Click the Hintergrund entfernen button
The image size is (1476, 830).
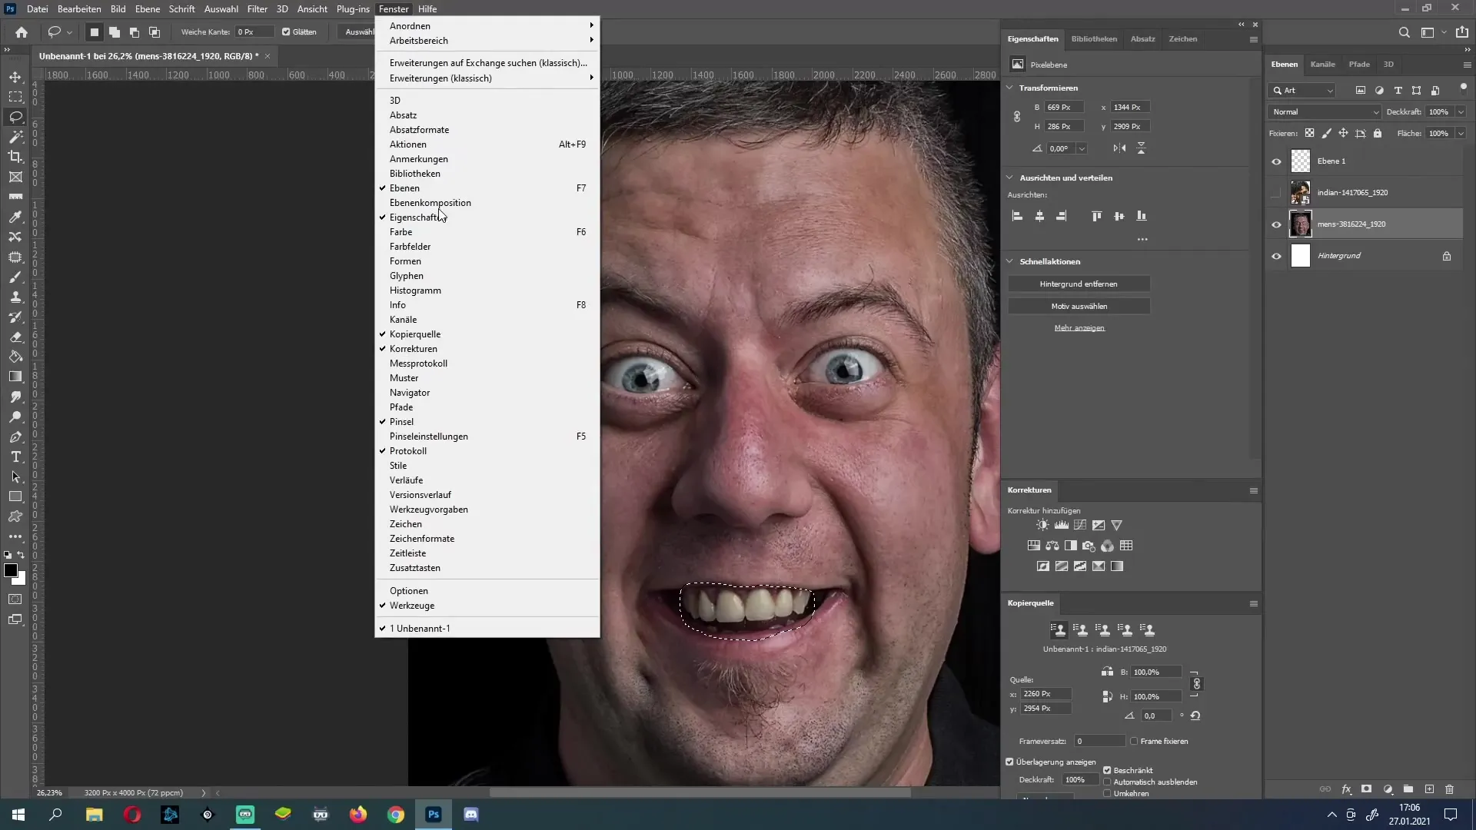(1079, 284)
